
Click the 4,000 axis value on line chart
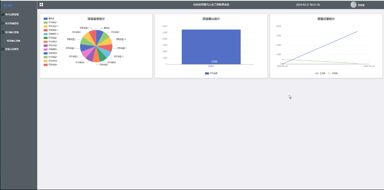[x=278, y=26]
